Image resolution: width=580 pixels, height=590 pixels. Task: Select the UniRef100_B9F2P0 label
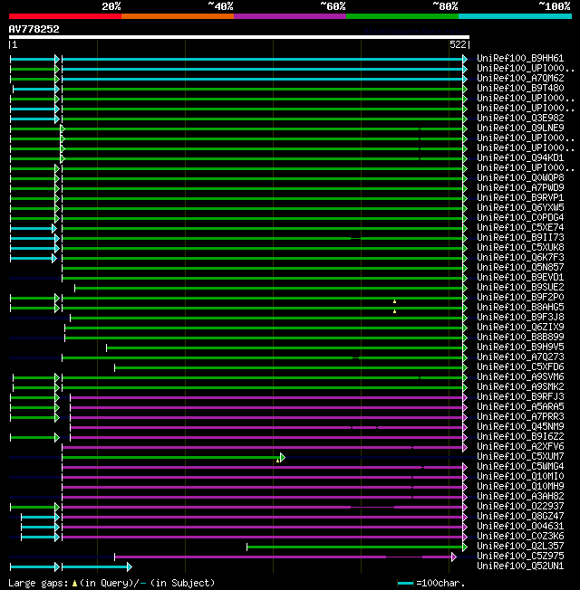(520, 297)
